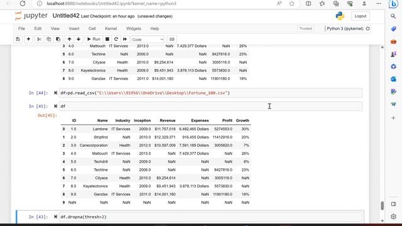Screen dimensions: 402x226
Task: Open the command palette keyboard icon
Action: [x=171, y=39]
